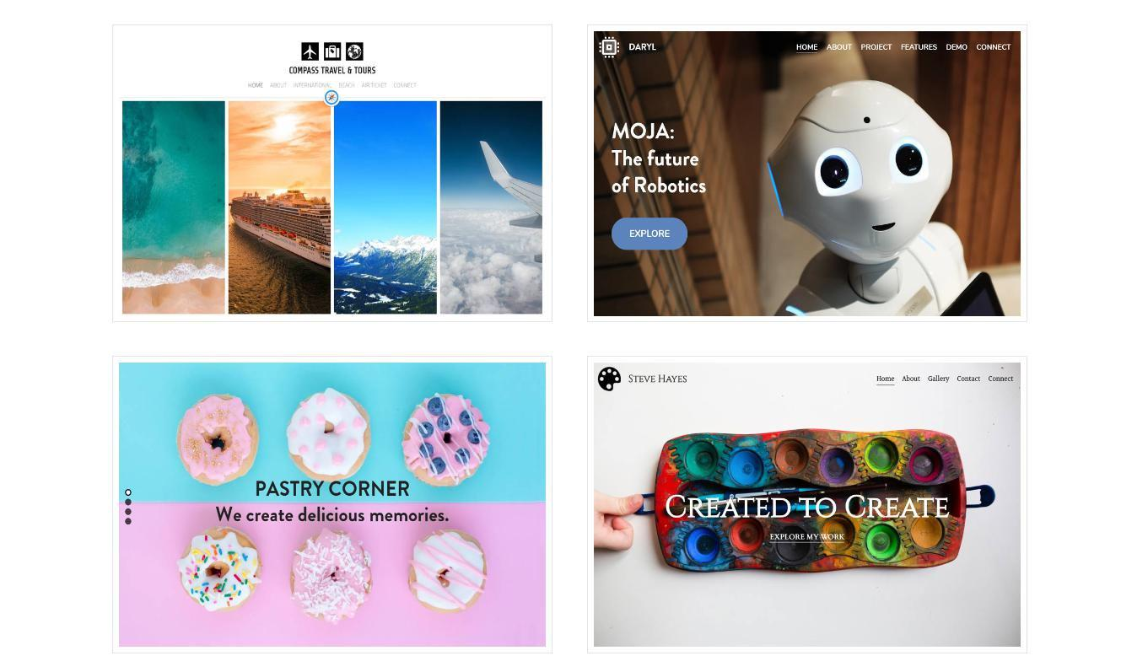The height and width of the screenshot is (672, 1148).
Task: Click the globe icon above Compass Travel
Action: click(x=354, y=51)
